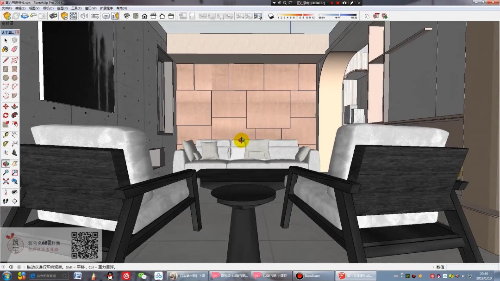Open the Bandicam taskbar button
The image size is (500, 281).
pos(313,275)
